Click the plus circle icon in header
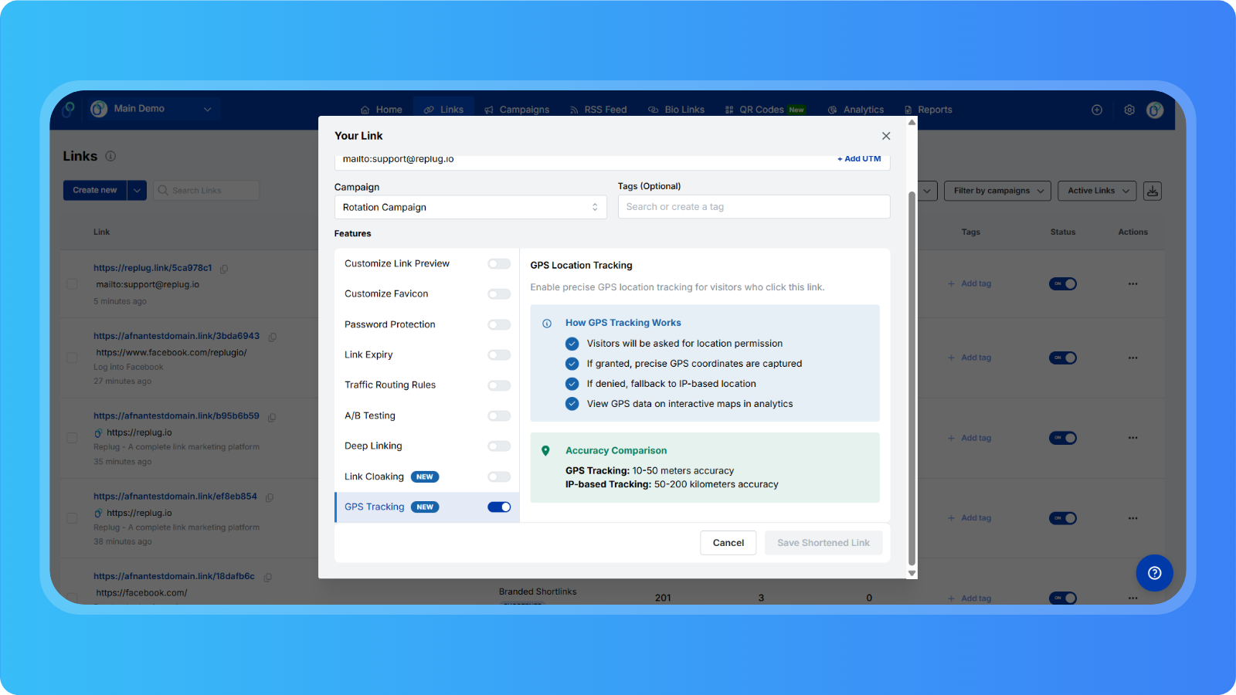Image resolution: width=1236 pixels, height=695 pixels. 1097,110
